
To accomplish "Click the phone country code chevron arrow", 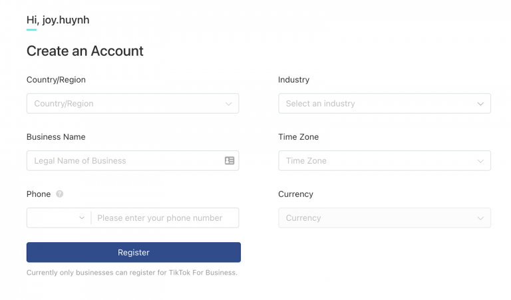I will pyautogui.click(x=82, y=218).
